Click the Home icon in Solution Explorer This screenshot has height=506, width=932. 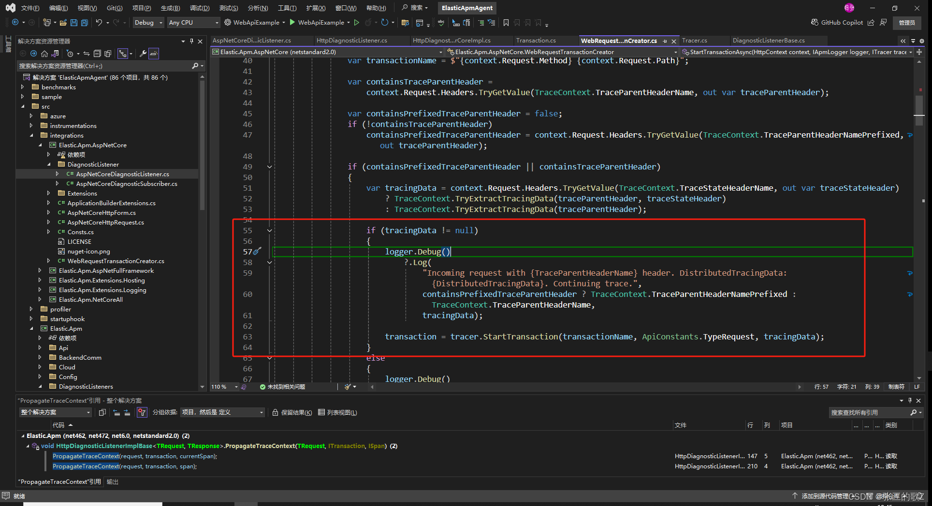[x=44, y=54]
